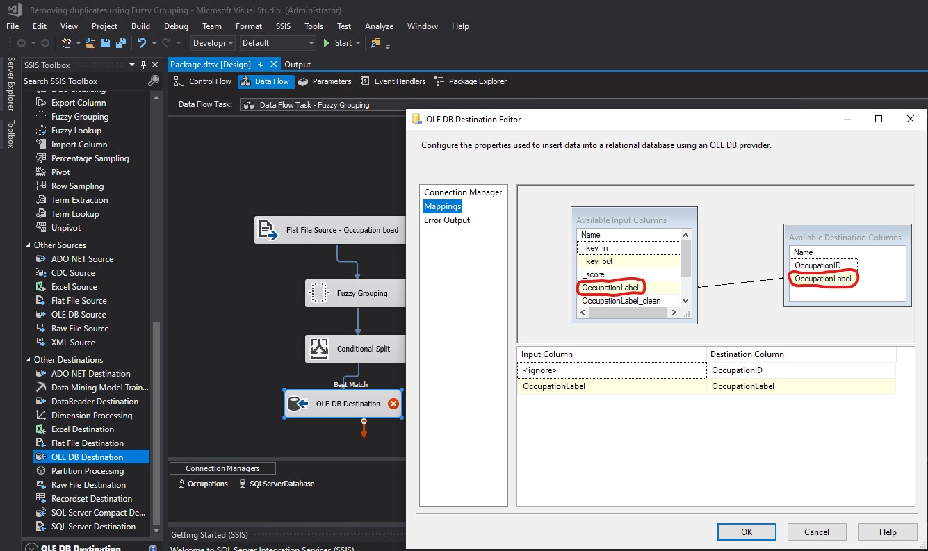Click OK in OLE DB Destination Editor
Image resolution: width=928 pixels, height=551 pixels.
[747, 532]
